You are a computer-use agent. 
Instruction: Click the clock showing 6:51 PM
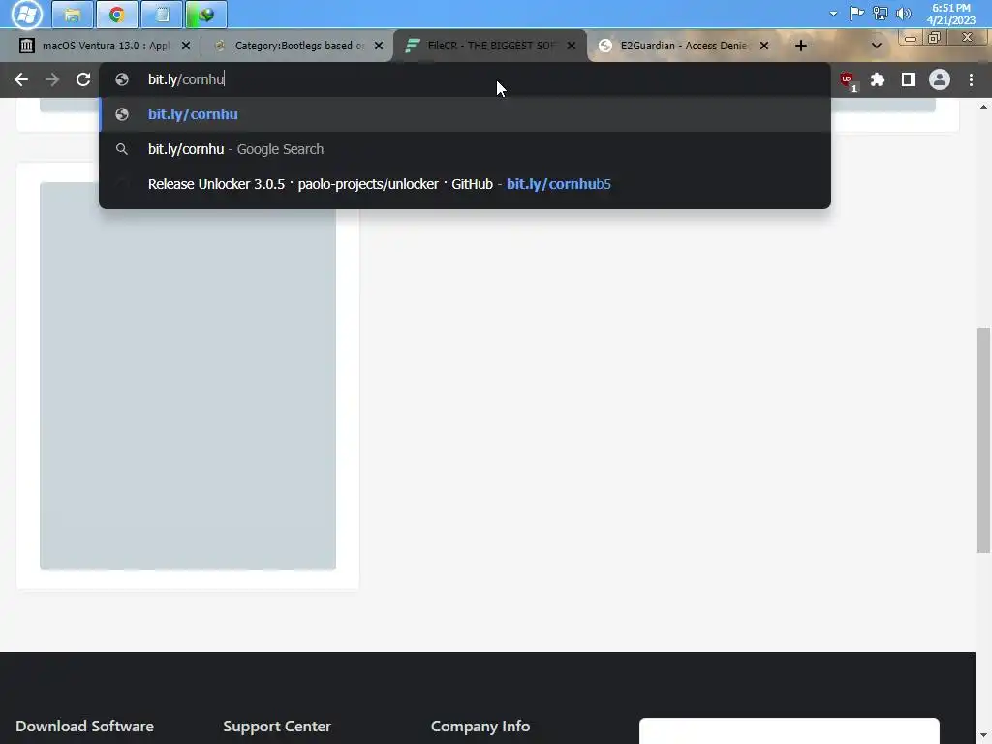(x=951, y=14)
